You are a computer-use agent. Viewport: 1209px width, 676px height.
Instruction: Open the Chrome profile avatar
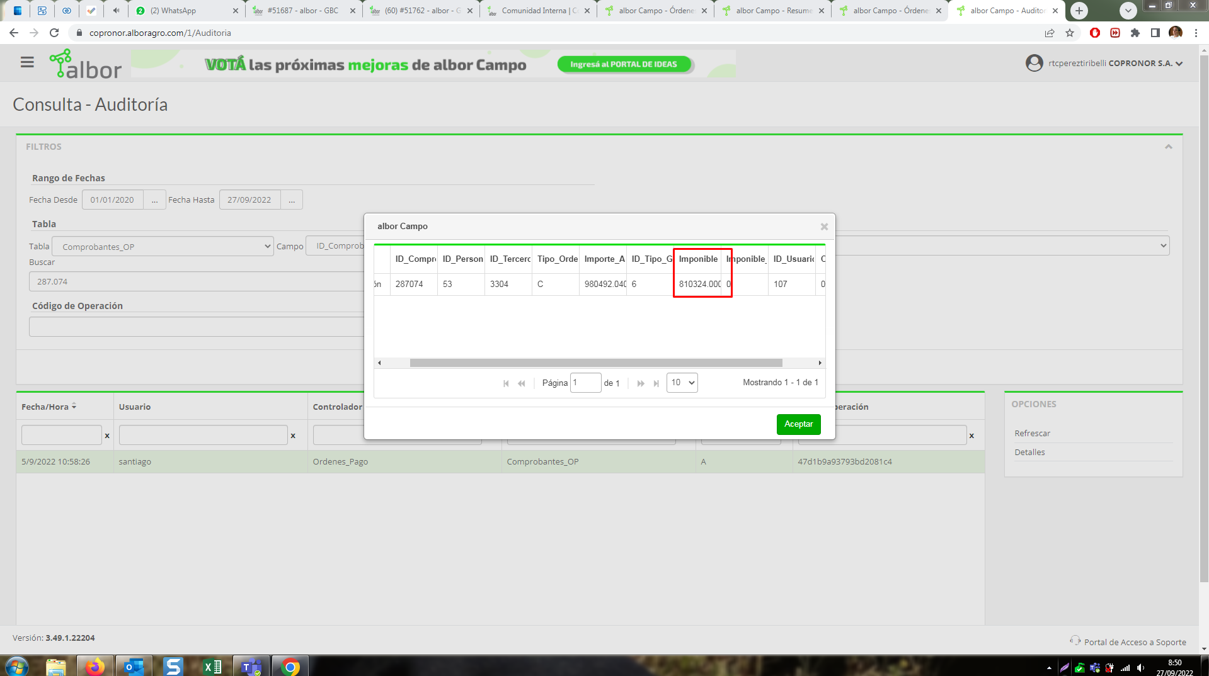[x=1176, y=33]
